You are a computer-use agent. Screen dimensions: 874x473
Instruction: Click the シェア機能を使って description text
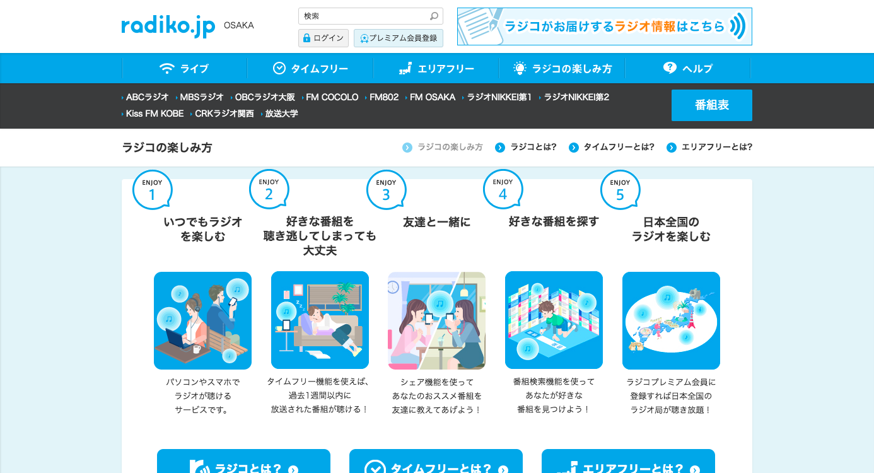(x=436, y=396)
